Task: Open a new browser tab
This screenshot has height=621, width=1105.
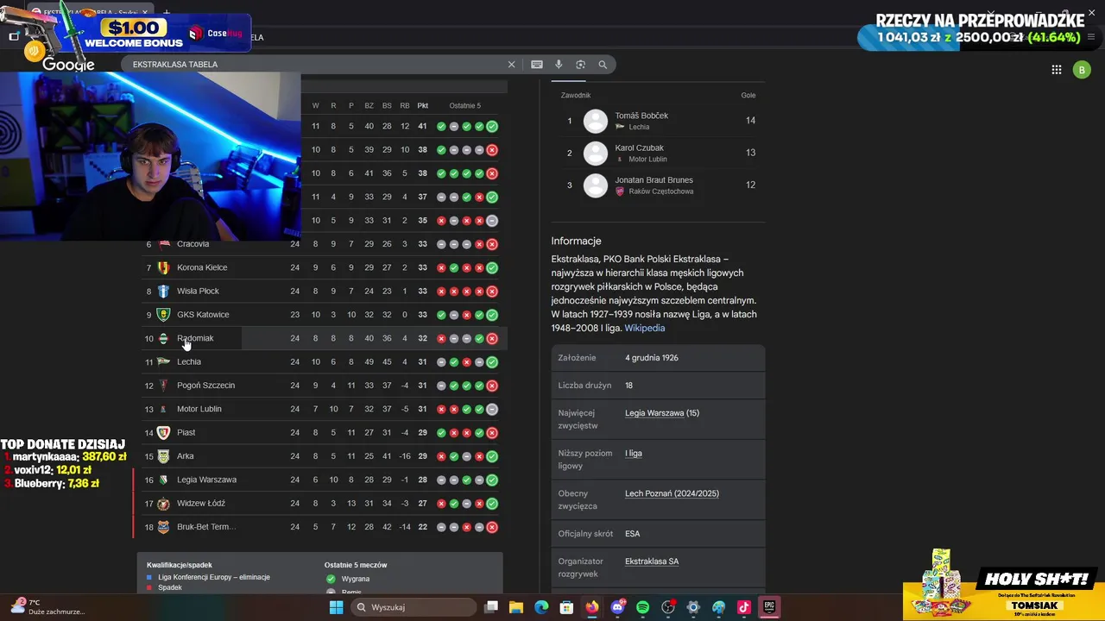Action: tap(167, 13)
